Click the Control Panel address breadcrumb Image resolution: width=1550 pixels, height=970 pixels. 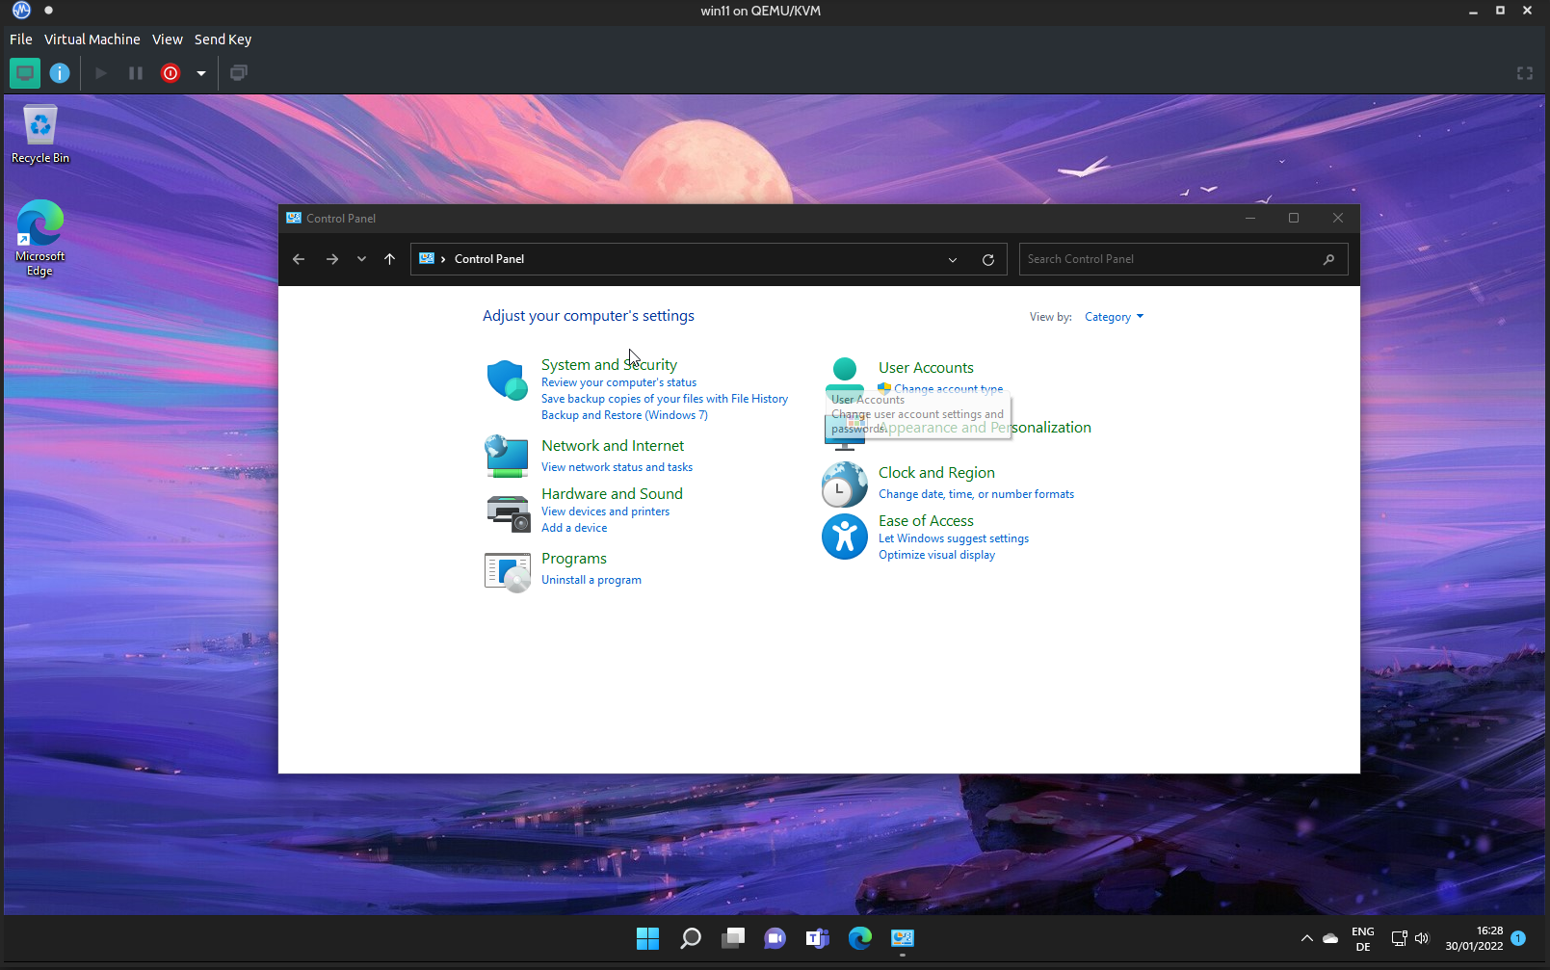click(489, 259)
